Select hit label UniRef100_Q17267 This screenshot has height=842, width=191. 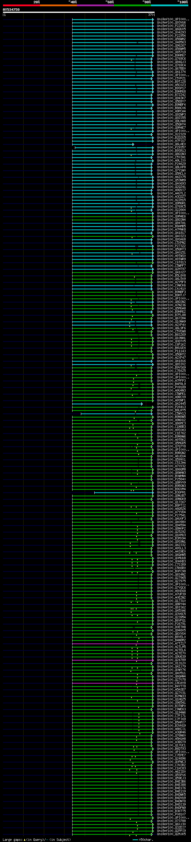pos(171,502)
